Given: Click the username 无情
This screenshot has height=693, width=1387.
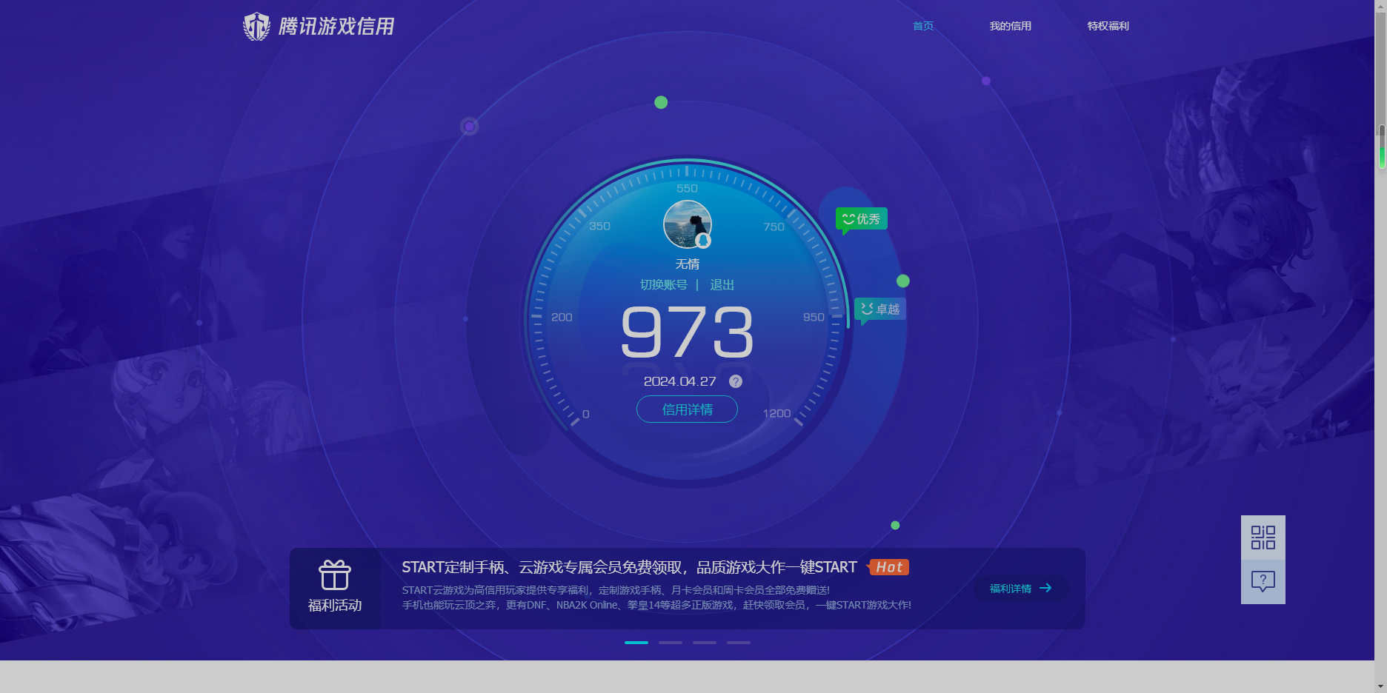Looking at the screenshot, I should coord(688,264).
